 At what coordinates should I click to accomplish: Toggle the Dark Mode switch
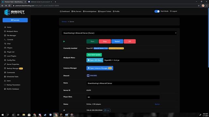click(x=157, y=11)
